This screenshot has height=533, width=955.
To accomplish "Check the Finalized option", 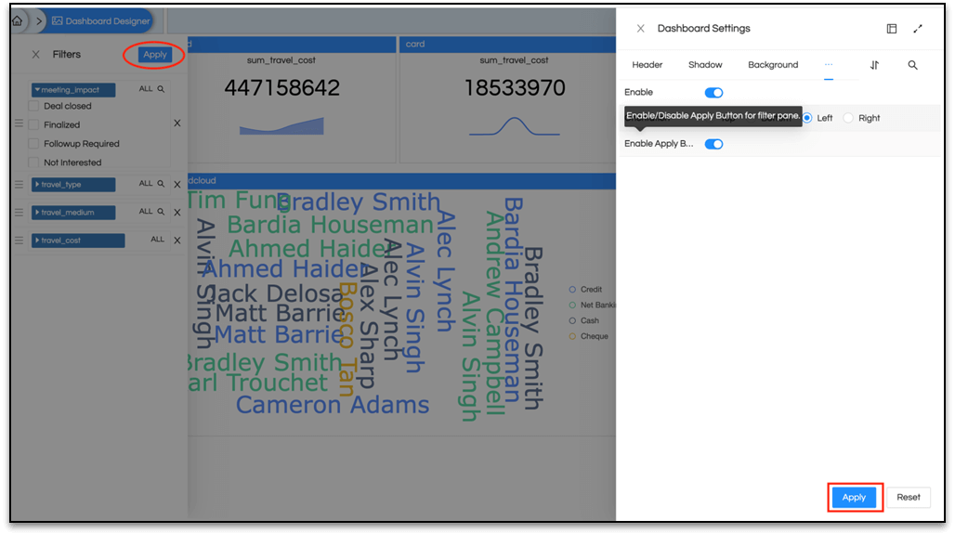I will pos(34,124).
